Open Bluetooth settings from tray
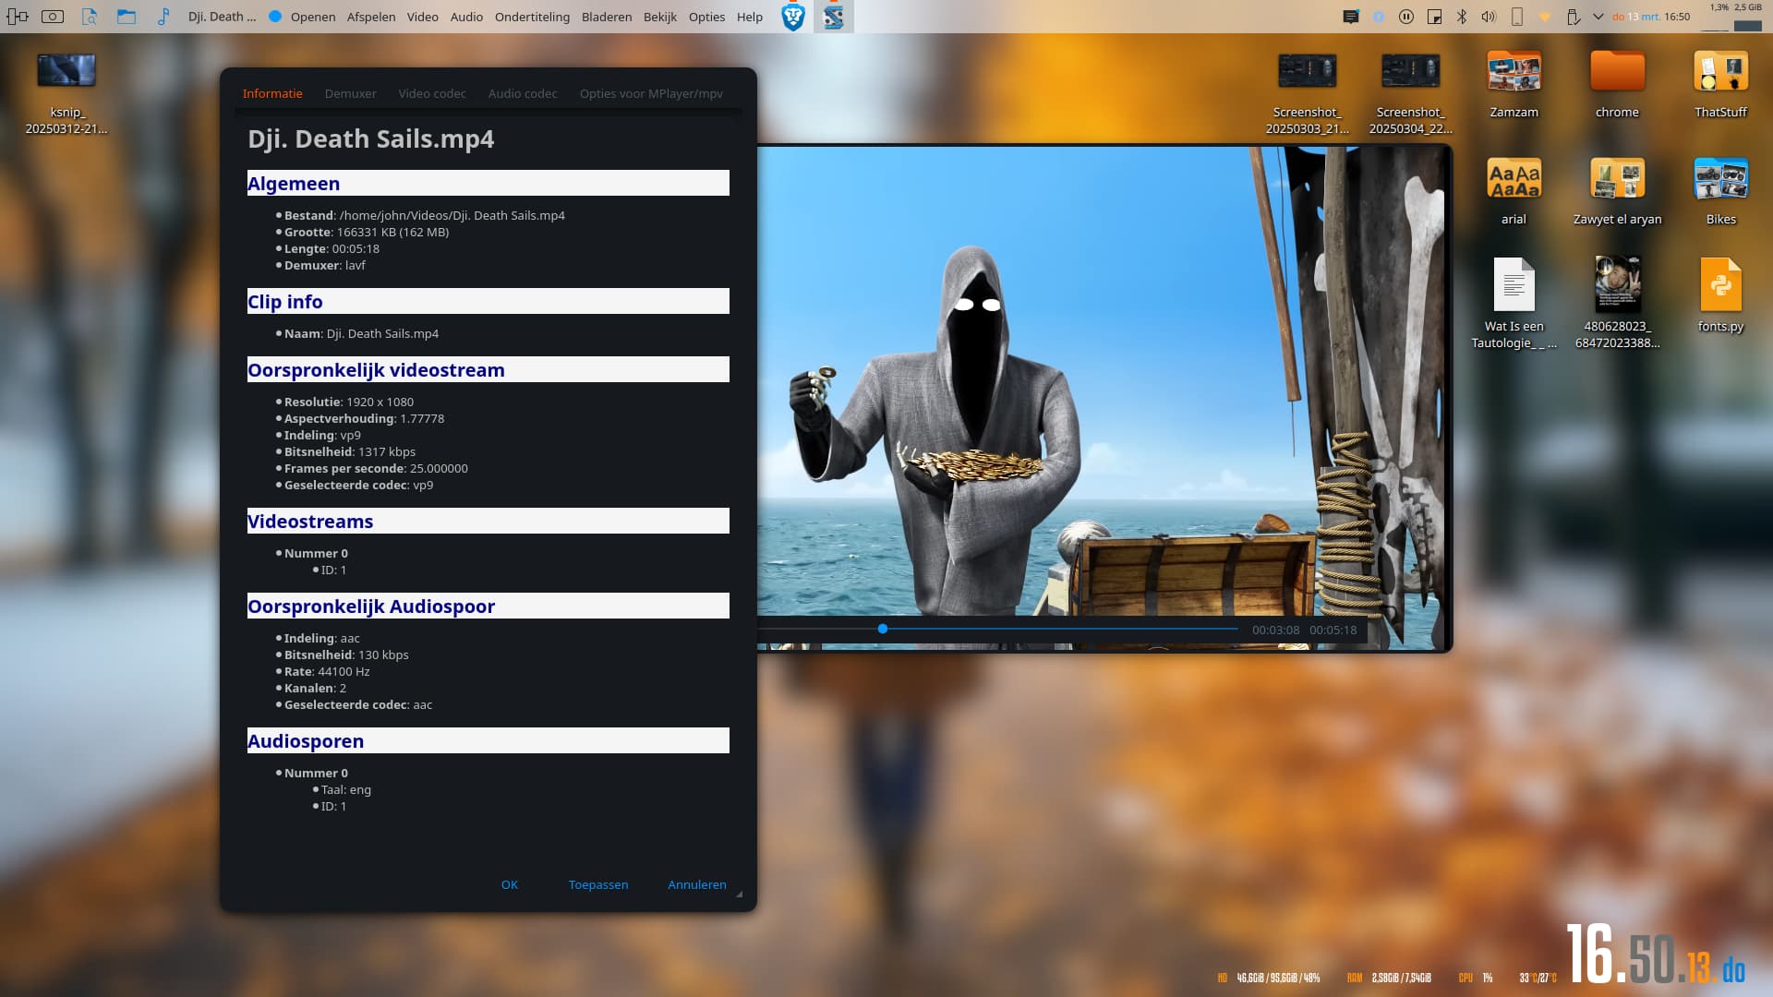This screenshot has width=1773, height=997. (x=1462, y=17)
